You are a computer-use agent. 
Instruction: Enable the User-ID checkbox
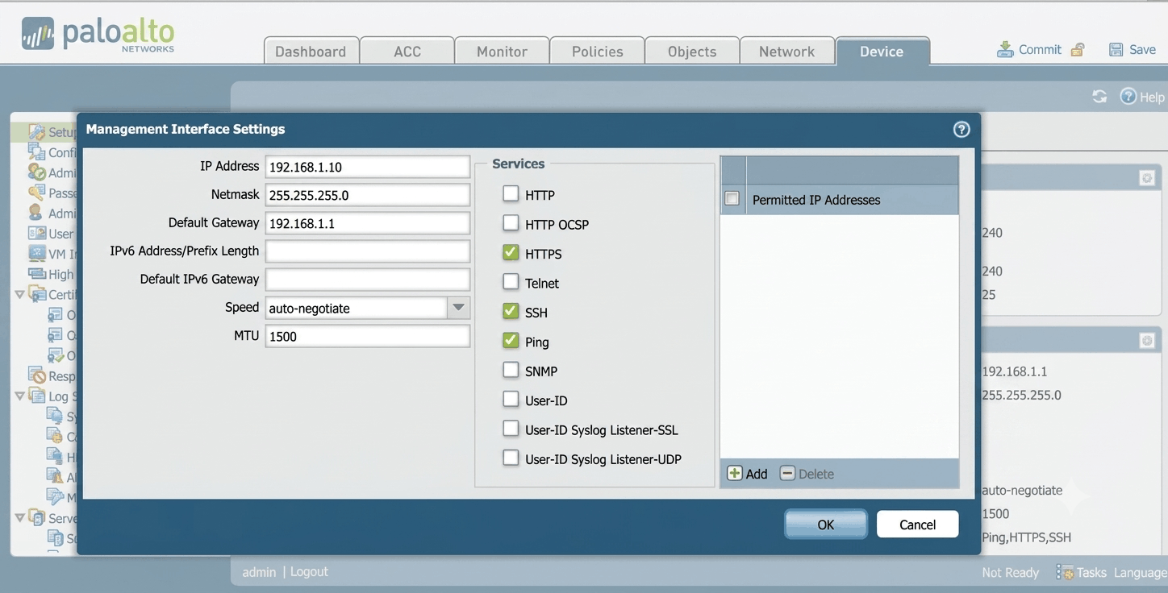(511, 400)
